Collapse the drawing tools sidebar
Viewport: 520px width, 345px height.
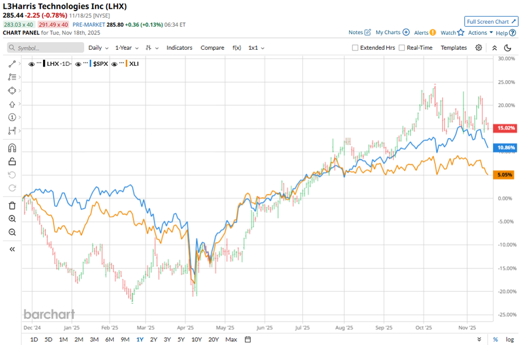click(x=12, y=249)
